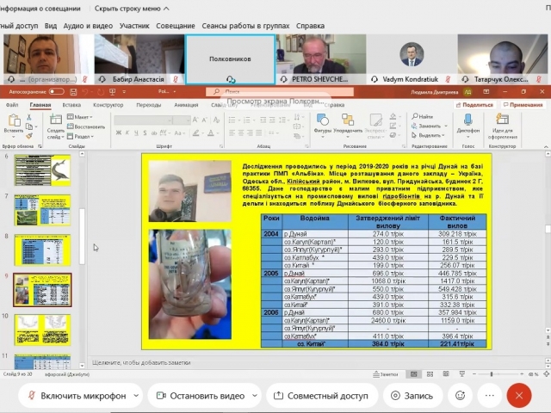551x413 pixels.
Task: Click the Запись record button
Action: (x=412, y=396)
